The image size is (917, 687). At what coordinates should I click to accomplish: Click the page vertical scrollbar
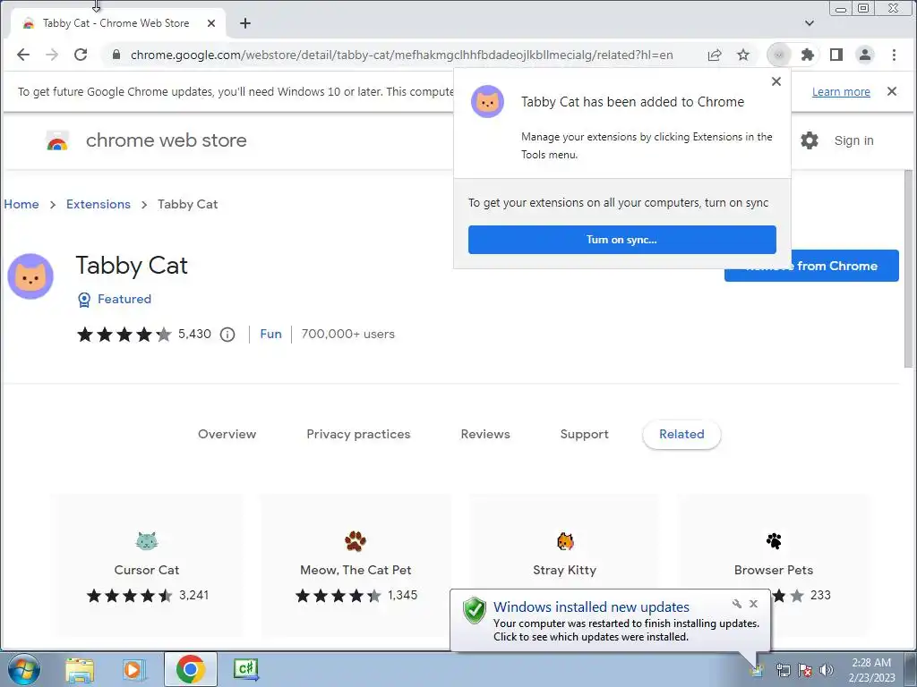908,269
